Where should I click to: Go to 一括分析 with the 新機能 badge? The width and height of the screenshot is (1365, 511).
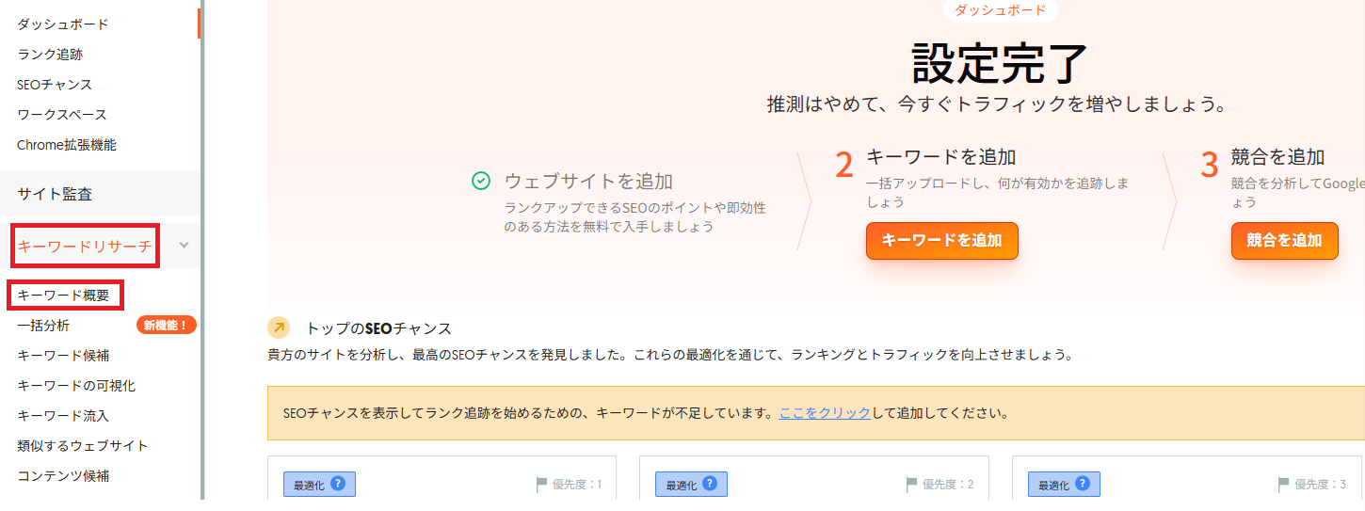tap(43, 325)
